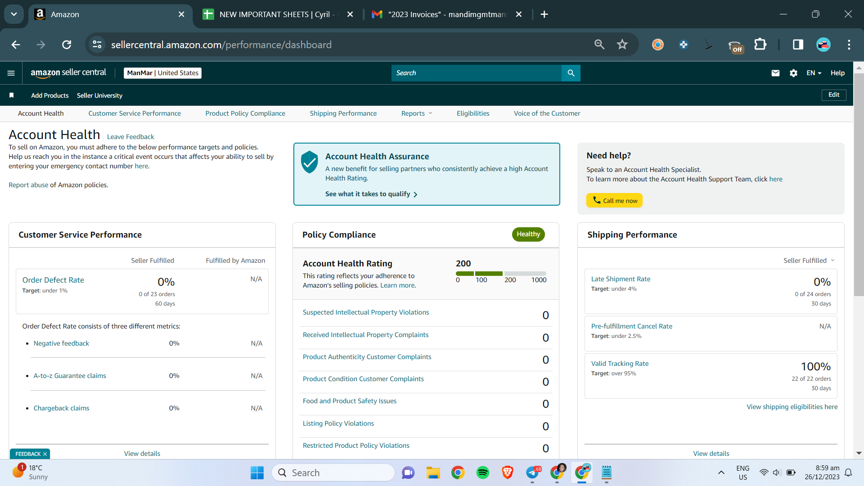Open the Help link
Screen dimensions: 864x486
pos(837,73)
